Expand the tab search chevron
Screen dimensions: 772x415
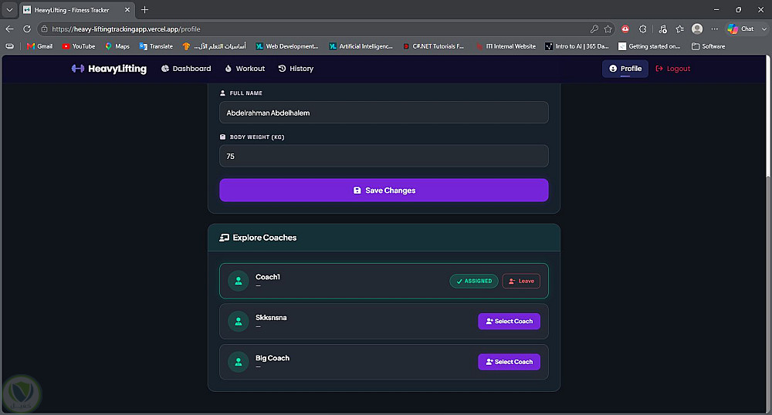pyautogui.click(x=9, y=10)
